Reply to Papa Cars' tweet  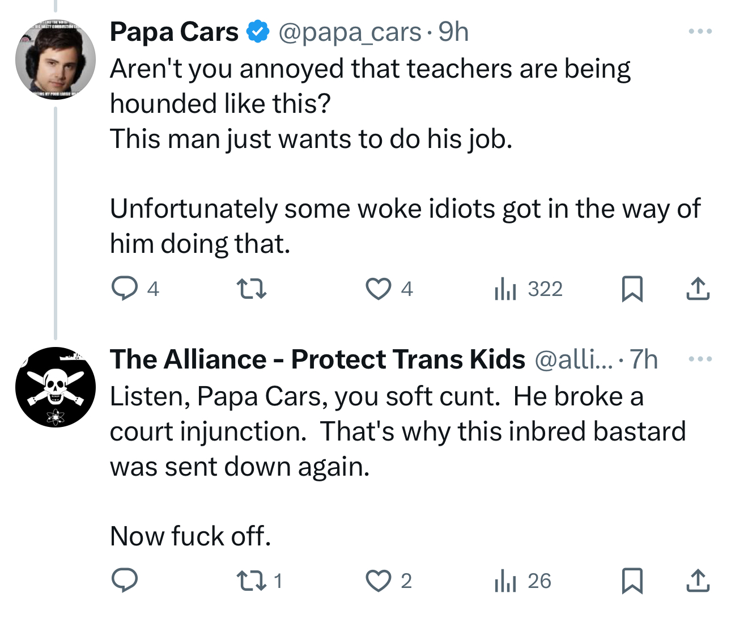(125, 289)
